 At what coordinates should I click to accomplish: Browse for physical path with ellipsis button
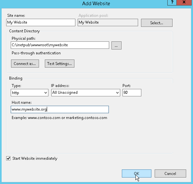pos(116,46)
